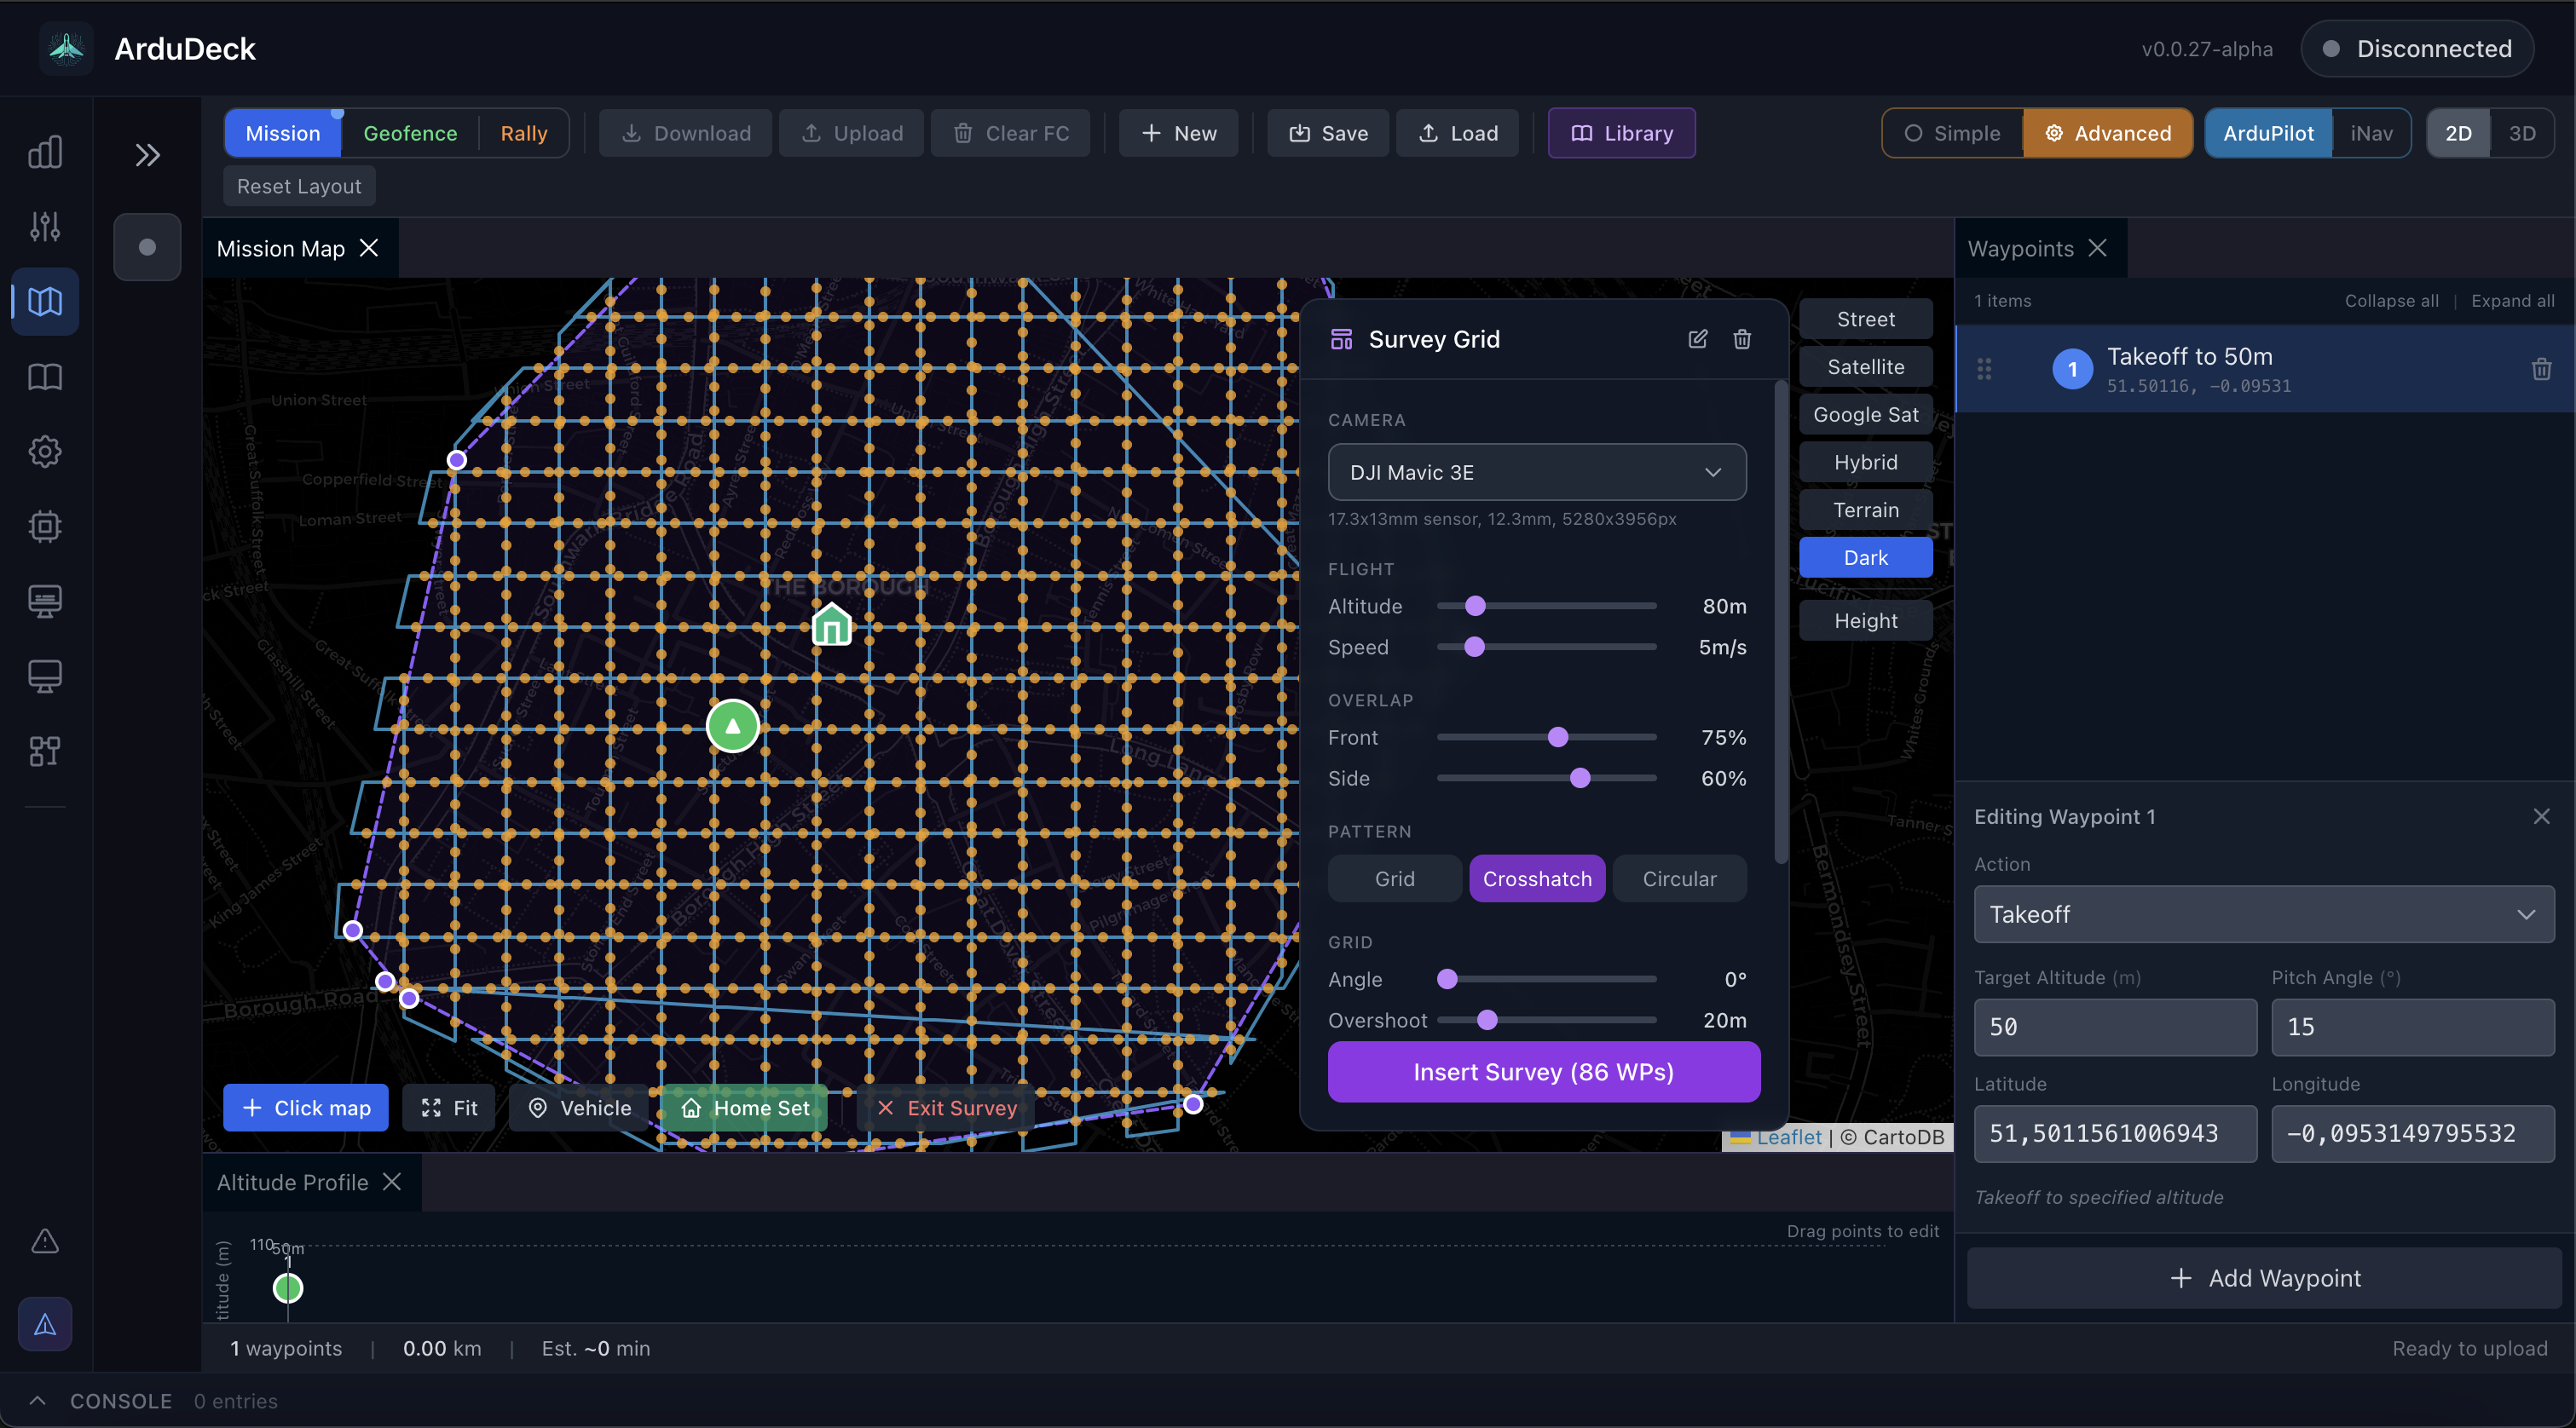The width and height of the screenshot is (2576, 1428).
Task: Open the Leaflet attribution link
Action: tap(1788, 1137)
